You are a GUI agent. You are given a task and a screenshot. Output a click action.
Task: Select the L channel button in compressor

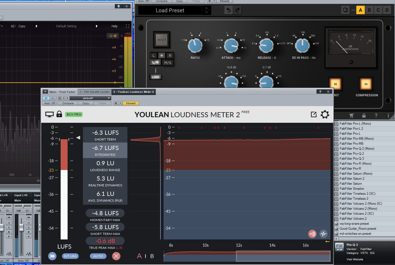click(154, 56)
